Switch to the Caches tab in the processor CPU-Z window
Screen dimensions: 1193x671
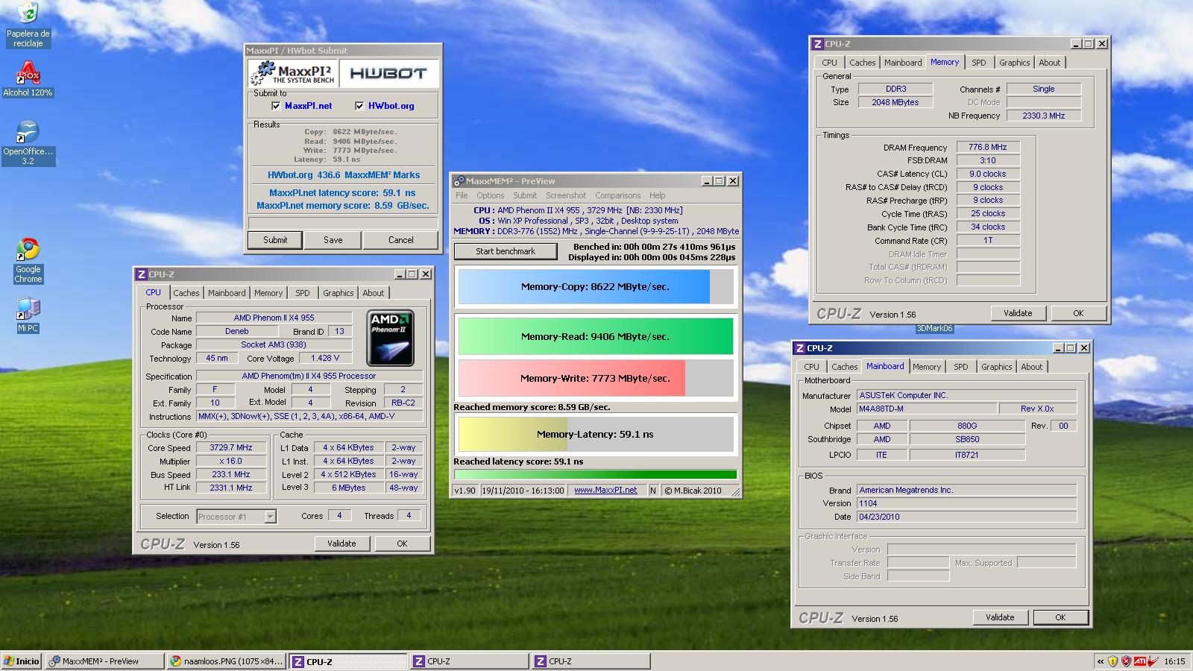(186, 293)
